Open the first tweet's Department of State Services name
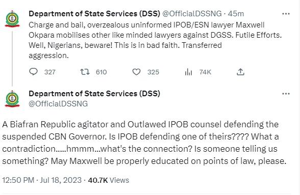 [94, 14]
